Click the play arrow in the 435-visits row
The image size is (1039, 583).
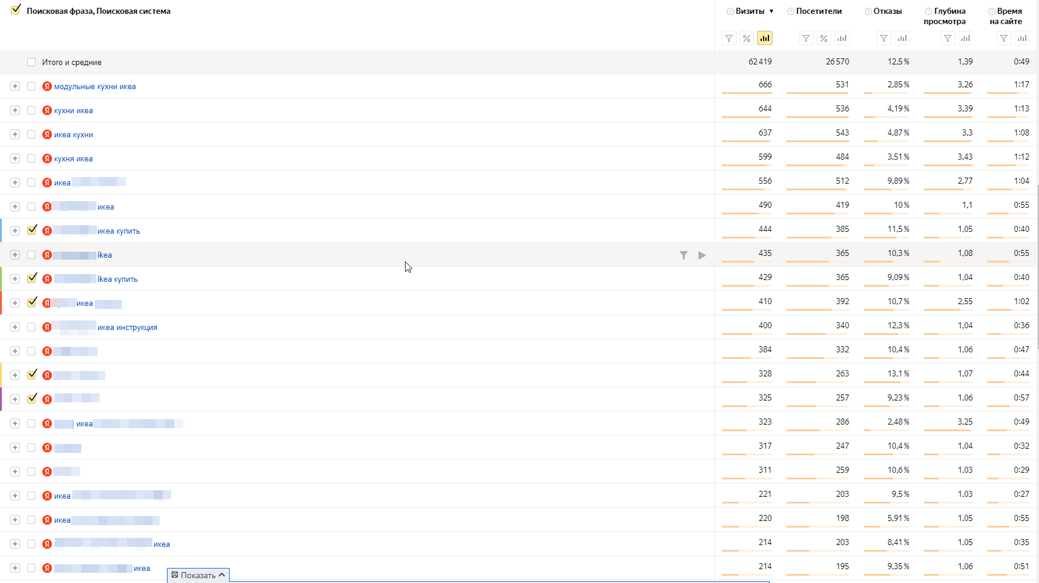pos(702,255)
